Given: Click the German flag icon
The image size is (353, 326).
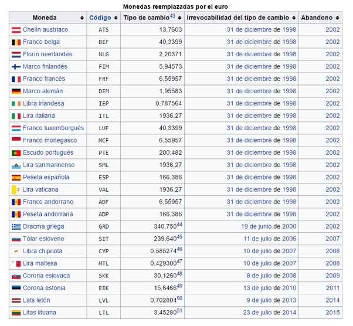Looking at the screenshot, I should pyautogui.click(x=16, y=91).
